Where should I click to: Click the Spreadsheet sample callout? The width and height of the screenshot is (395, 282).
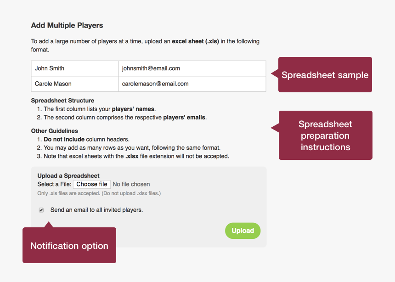[325, 75]
